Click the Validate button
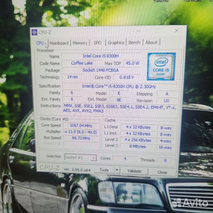The width and height of the screenshot is (213, 213). tap(134, 171)
